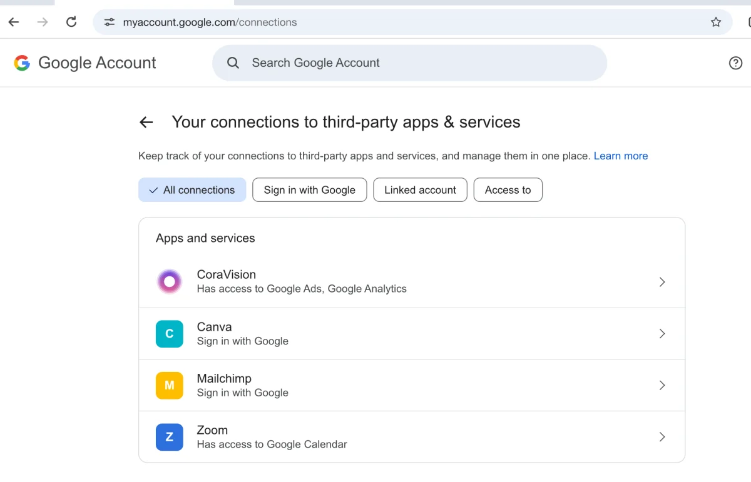Click the 'Apps and services' heading
Screen dimensions: 751x482
pyautogui.click(x=205, y=238)
